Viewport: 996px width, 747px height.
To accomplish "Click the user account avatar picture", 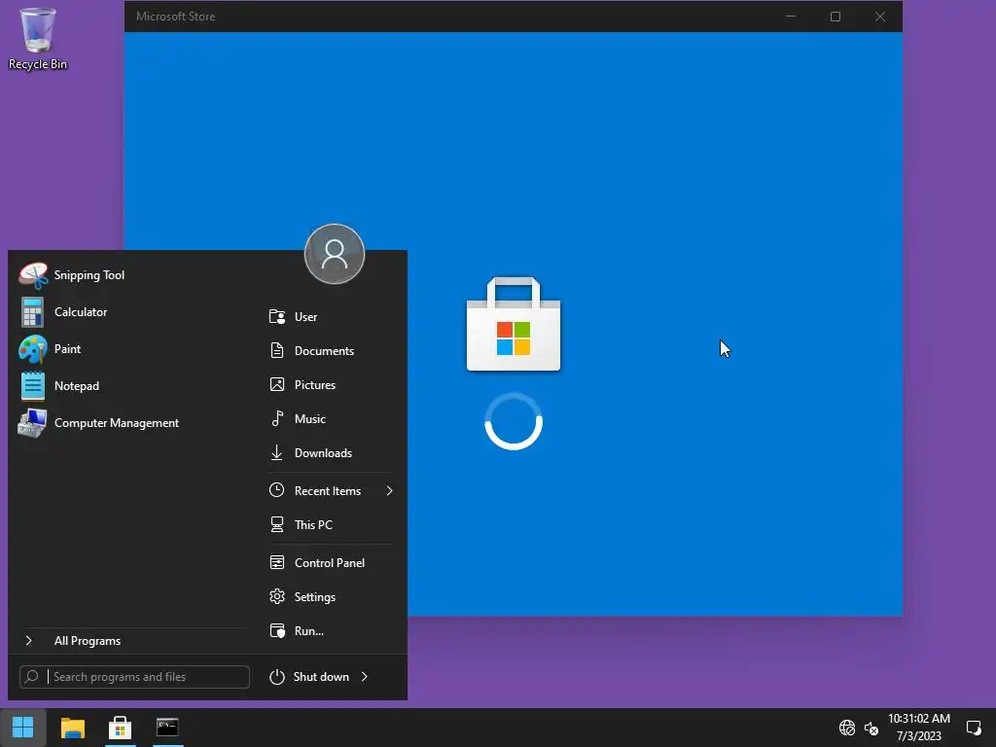I will [335, 254].
